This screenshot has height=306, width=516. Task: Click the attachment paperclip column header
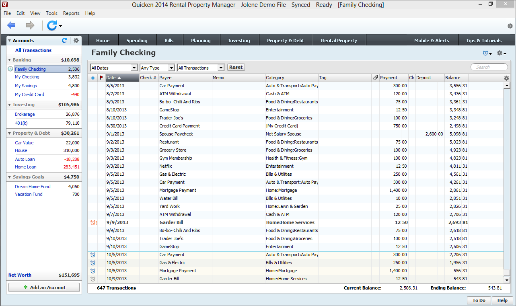click(x=376, y=78)
